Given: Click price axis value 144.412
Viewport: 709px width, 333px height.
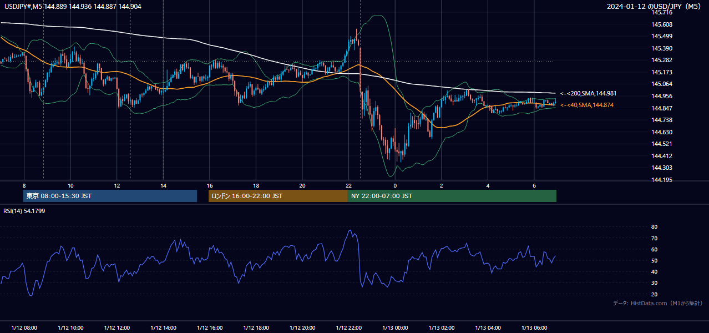Looking at the screenshot, I should (662, 156).
